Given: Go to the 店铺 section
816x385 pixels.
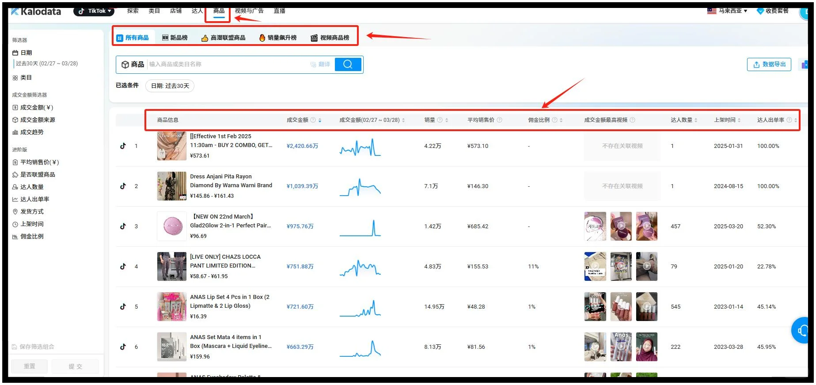Looking at the screenshot, I should click(176, 11).
